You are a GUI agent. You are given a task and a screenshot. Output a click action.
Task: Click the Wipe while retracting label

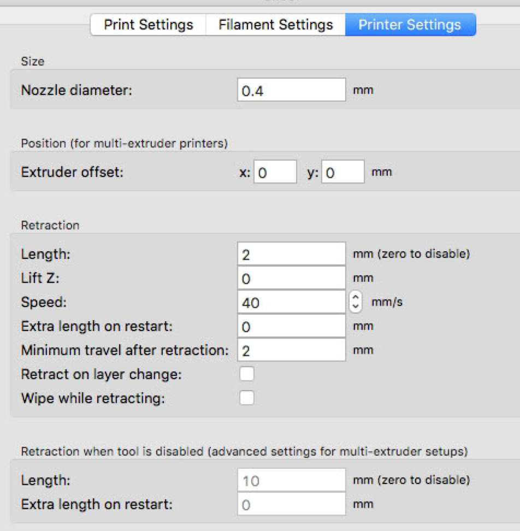click(x=93, y=398)
